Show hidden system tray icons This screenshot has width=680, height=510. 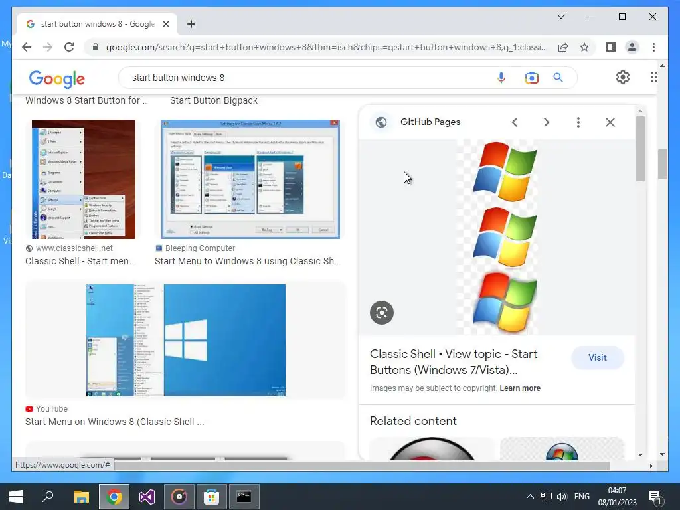(x=530, y=497)
